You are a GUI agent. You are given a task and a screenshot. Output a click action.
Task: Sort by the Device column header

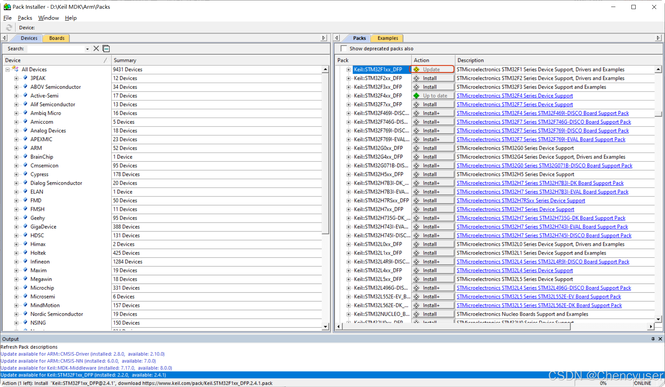pos(56,60)
